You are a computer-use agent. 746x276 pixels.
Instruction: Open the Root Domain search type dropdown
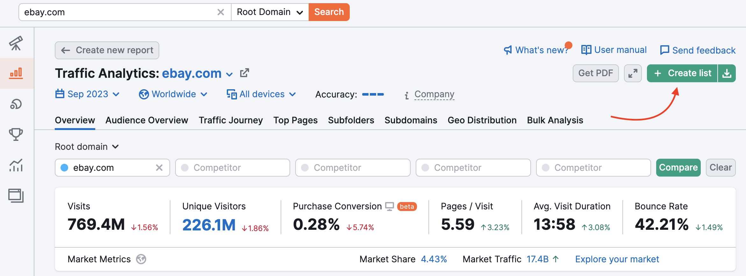[x=270, y=12]
